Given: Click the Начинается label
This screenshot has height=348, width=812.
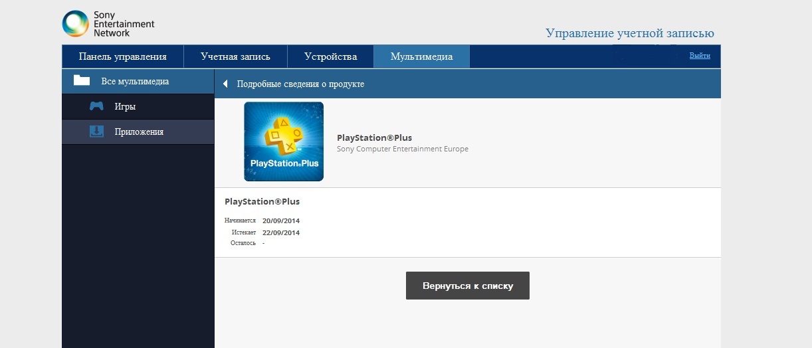Looking at the screenshot, I should pos(240,220).
